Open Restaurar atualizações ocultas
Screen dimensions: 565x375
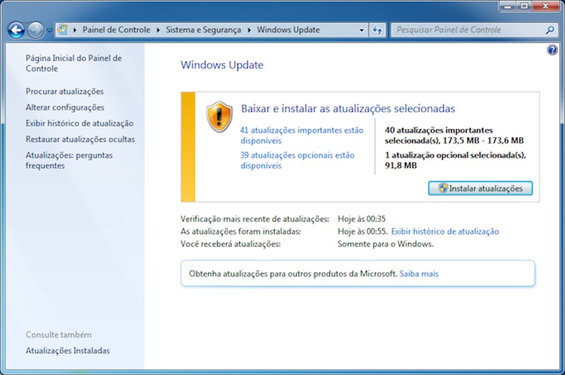(x=80, y=139)
